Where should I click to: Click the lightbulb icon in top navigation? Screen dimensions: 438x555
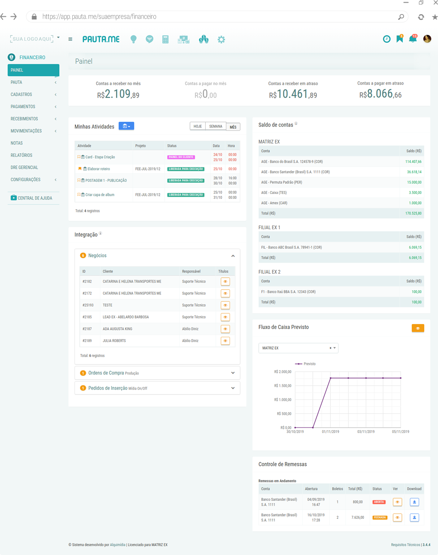(134, 39)
